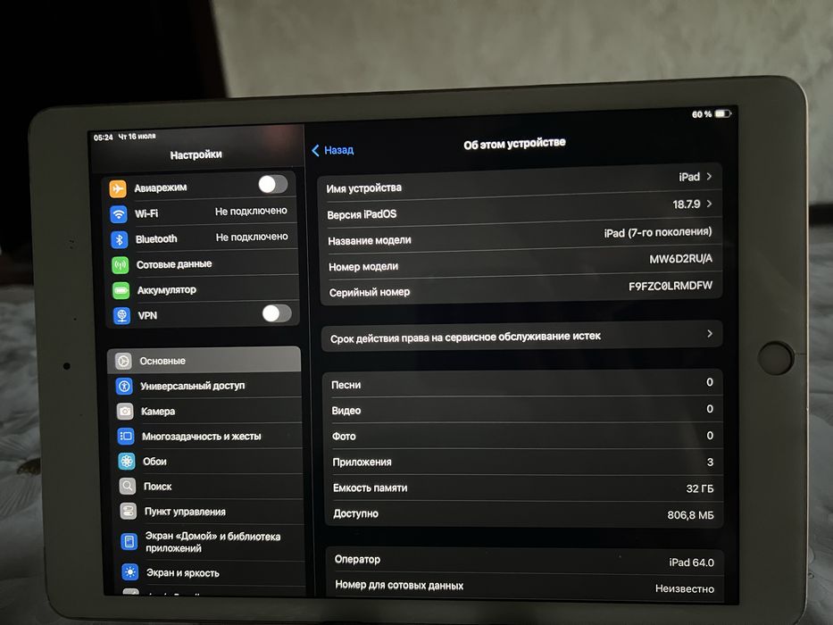
Task: Tap the Bluetooth icon in sidebar
Action: [x=120, y=239]
